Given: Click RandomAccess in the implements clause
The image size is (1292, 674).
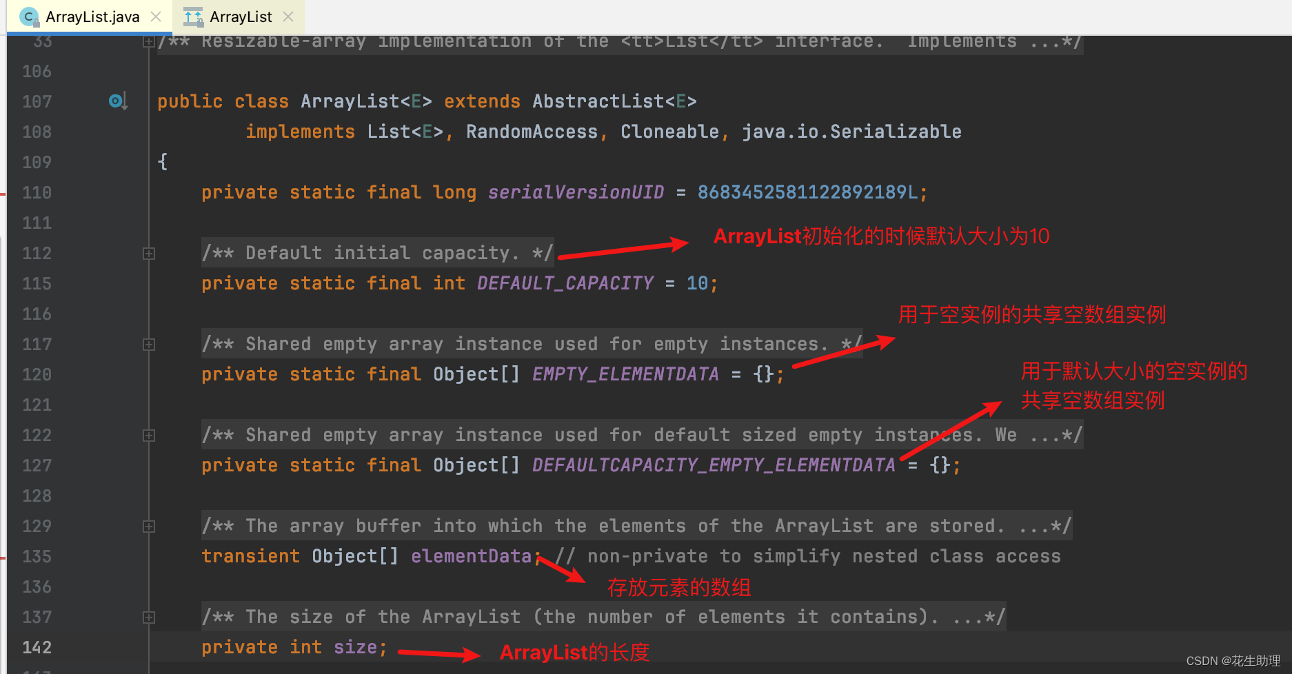Looking at the screenshot, I should coord(532,132).
